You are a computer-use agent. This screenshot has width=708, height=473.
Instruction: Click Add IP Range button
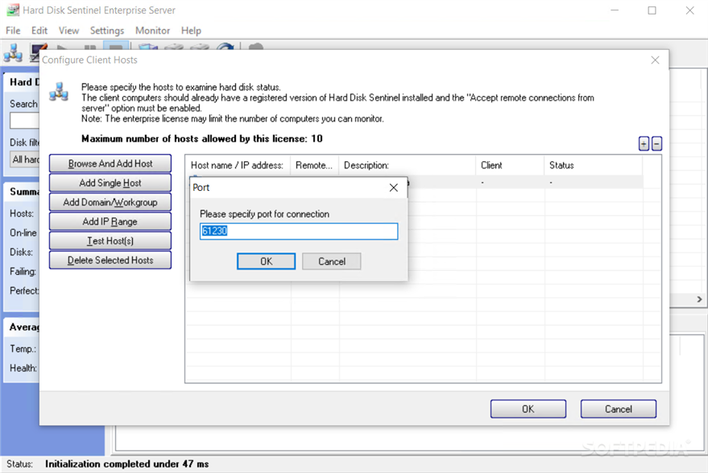click(x=110, y=222)
